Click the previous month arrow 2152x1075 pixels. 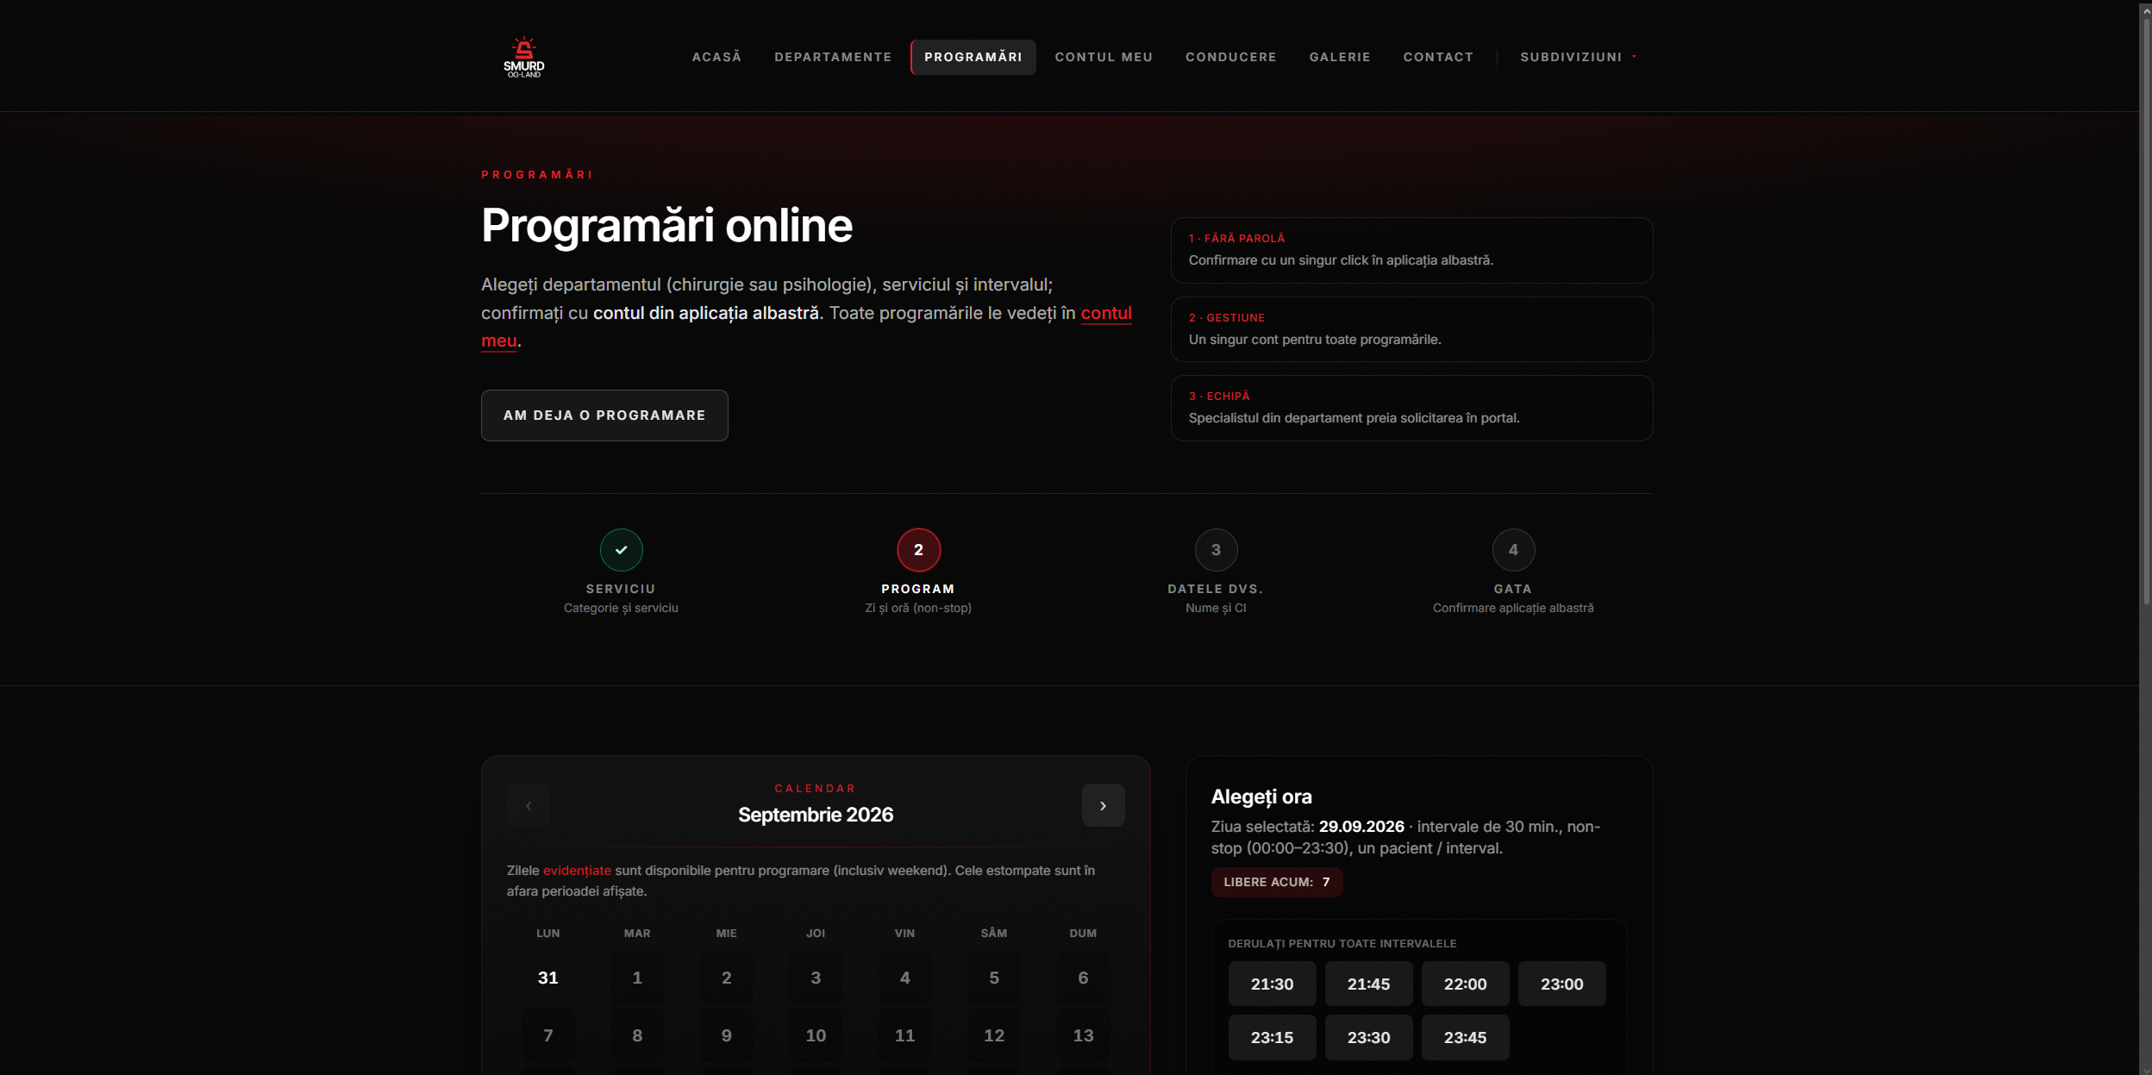(x=529, y=805)
